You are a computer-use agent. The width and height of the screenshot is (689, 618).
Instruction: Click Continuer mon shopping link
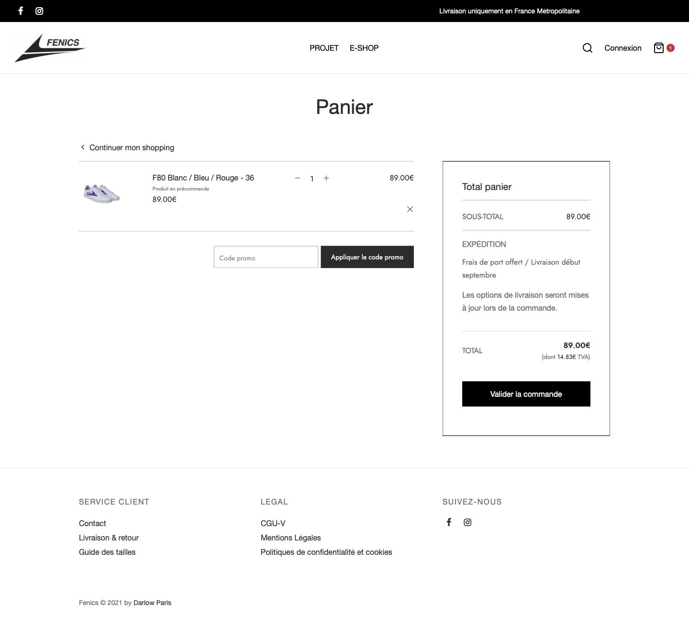[x=132, y=147]
